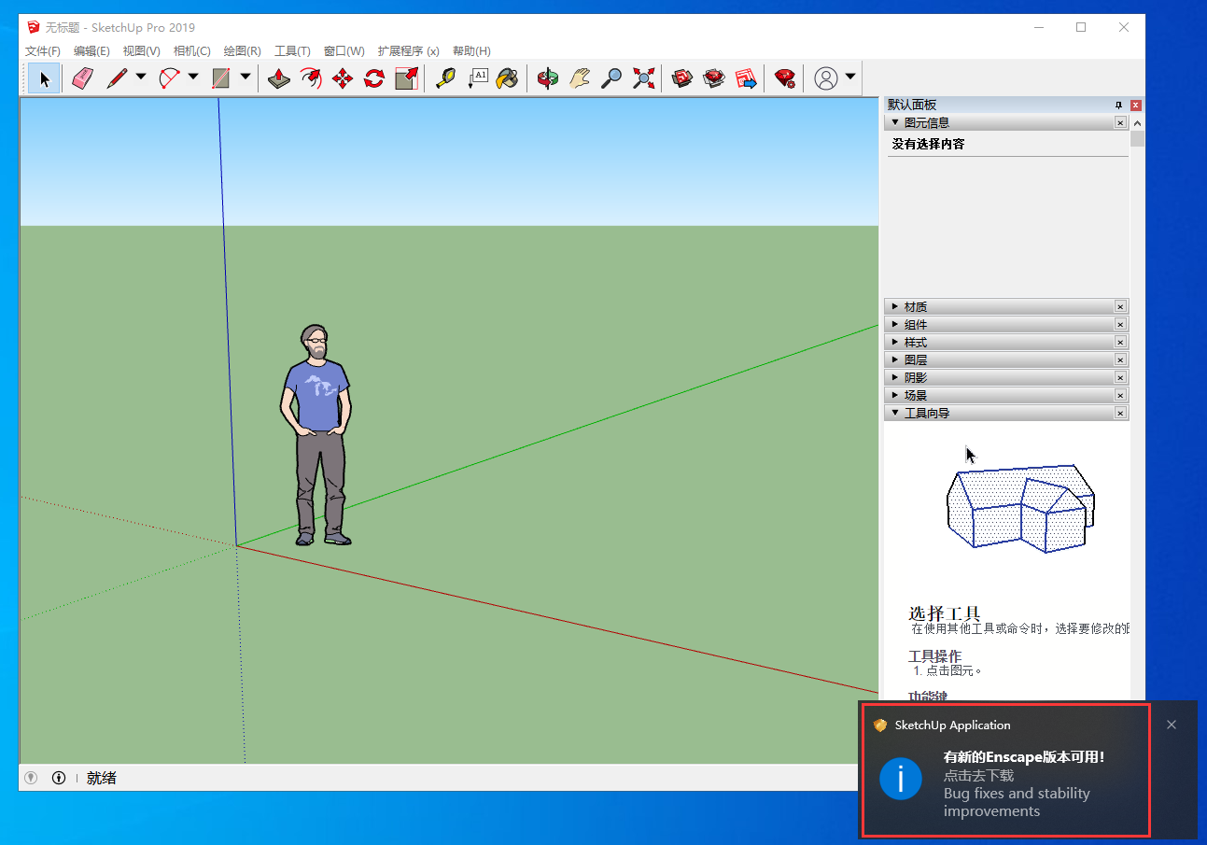This screenshot has width=1207, height=845.
Task: Activate the Push/Pull tool
Action: click(279, 78)
